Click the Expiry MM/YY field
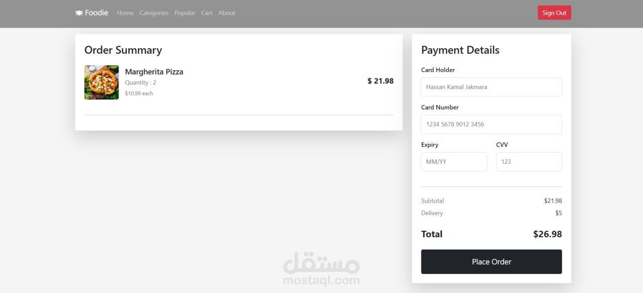Viewport: 643px width, 293px height. click(454, 162)
